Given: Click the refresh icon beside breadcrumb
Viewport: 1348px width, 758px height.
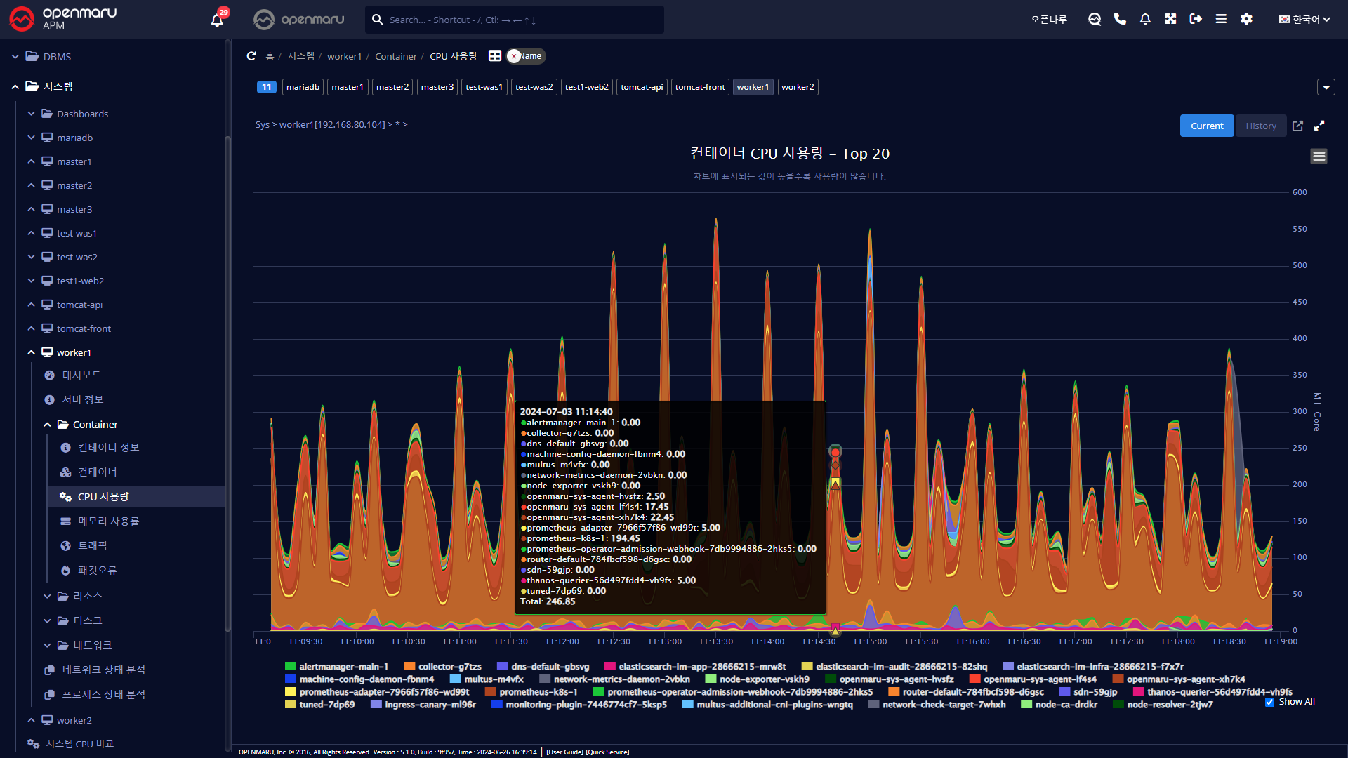Looking at the screenshot, I should point(251,56).
